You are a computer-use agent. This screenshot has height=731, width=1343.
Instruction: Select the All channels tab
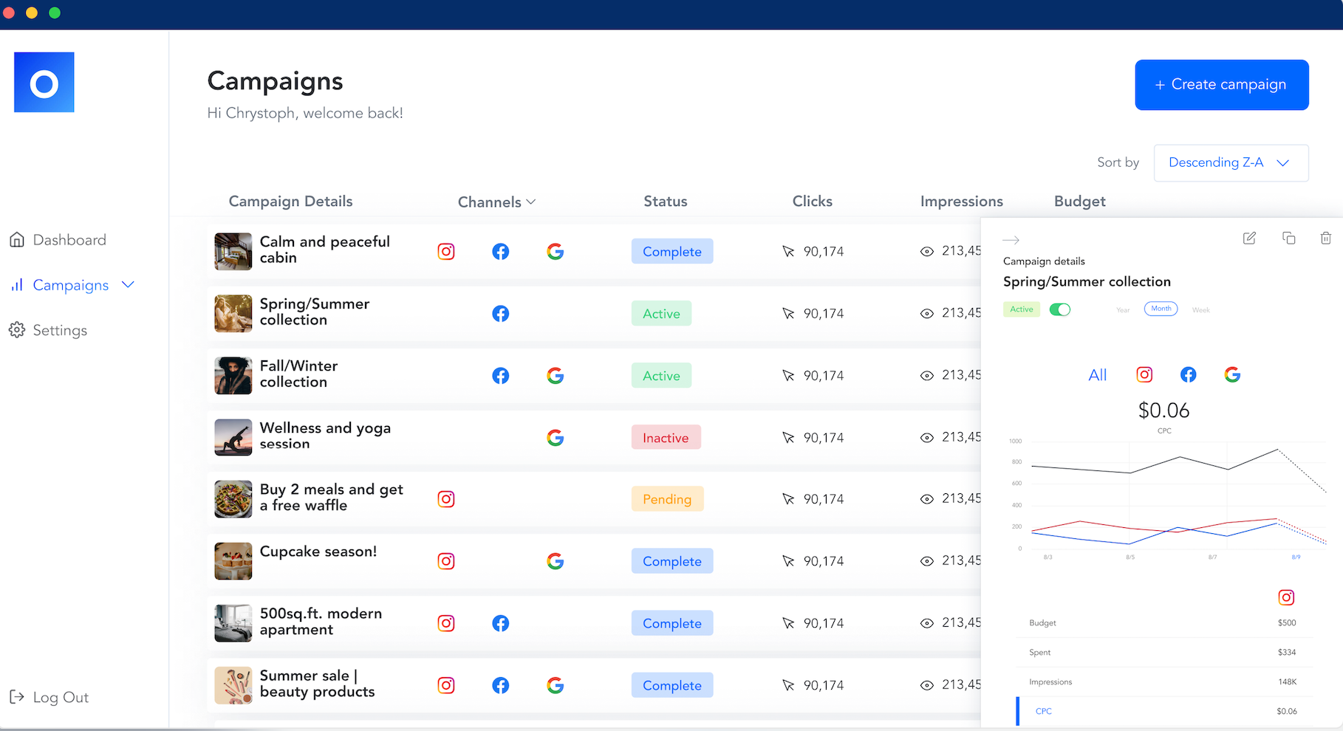[1098, 375]
